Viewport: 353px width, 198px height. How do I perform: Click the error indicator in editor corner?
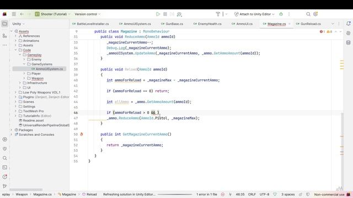[322, 32]
